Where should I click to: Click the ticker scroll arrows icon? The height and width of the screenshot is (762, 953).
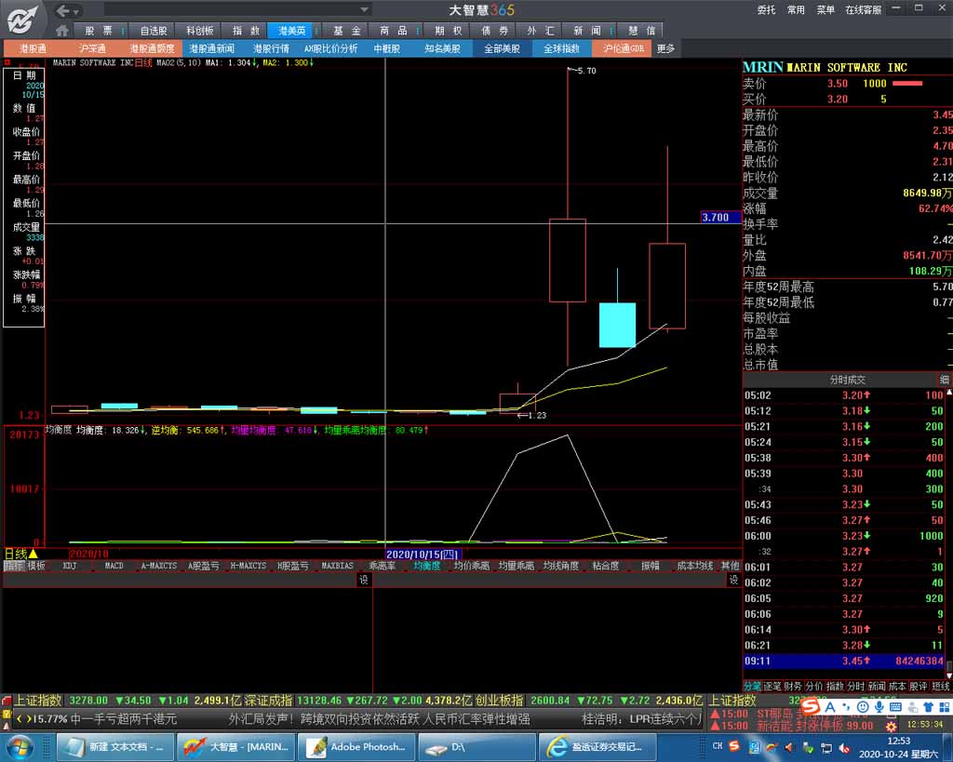click(23, 719)
